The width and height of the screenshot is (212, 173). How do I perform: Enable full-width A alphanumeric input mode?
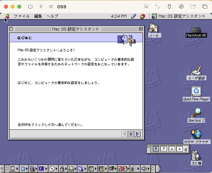(172, 149)
